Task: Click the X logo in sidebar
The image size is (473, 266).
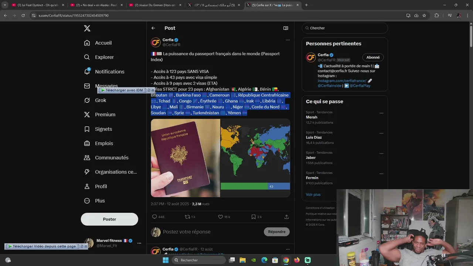Action: [x=87, y=28]
